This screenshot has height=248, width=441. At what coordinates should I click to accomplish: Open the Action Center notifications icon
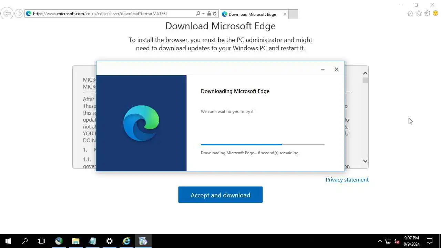click(430, 241)
